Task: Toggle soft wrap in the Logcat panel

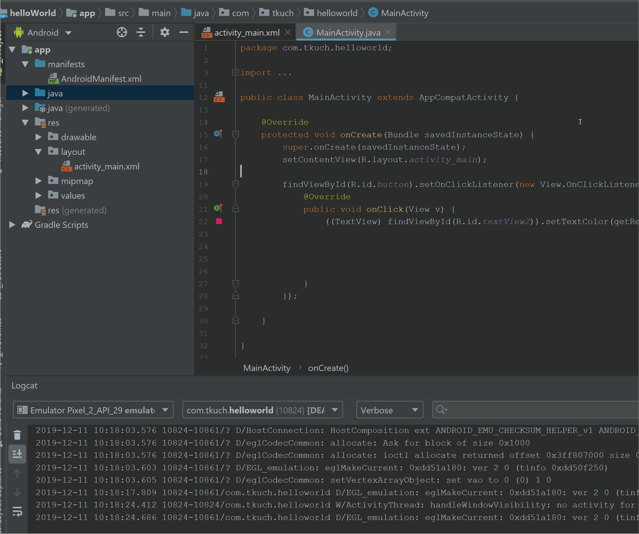Action: [x=17, y=512]
